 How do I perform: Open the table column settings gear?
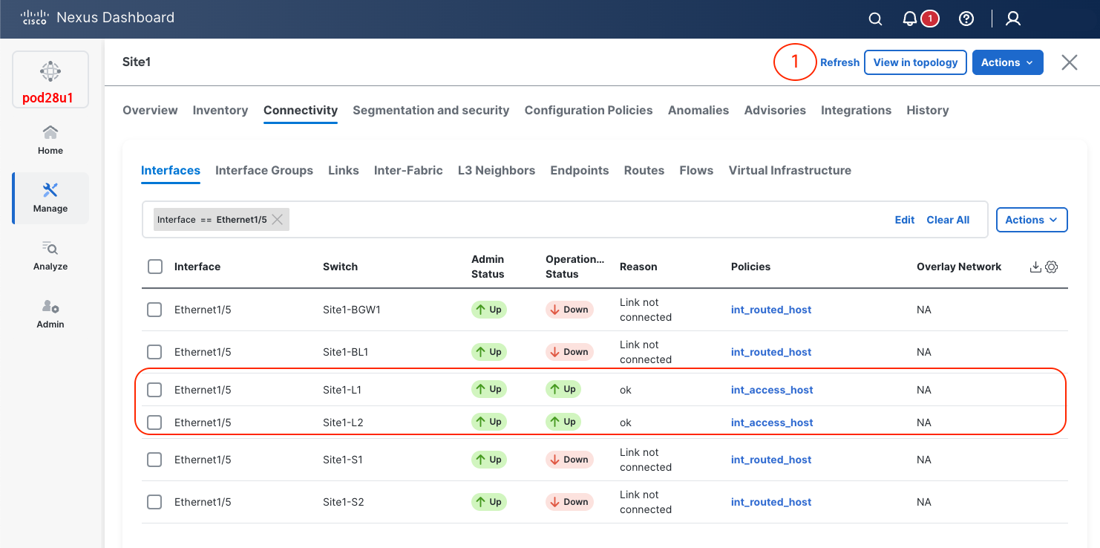1052,267
